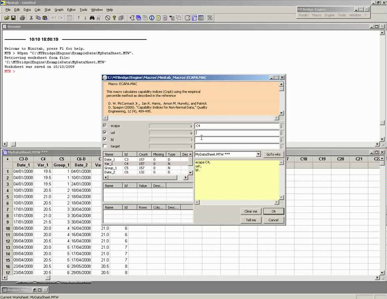Click row 10 header in worksheet
The height and width of the screenshot is (299, 387).
pos(8,228)
